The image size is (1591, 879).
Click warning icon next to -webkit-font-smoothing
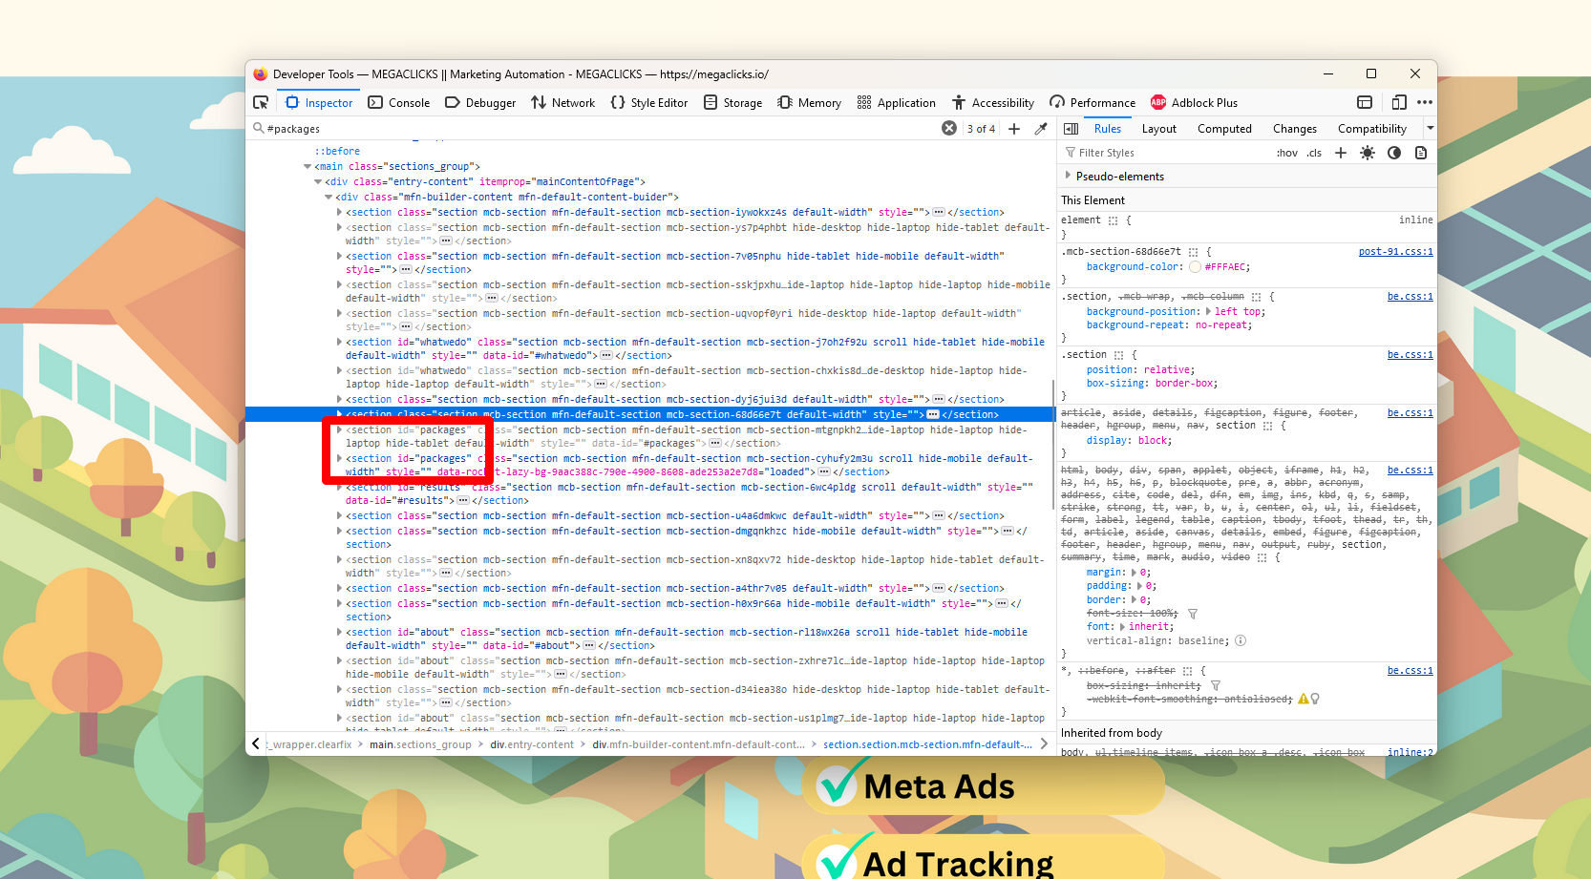pos(1303,699)
